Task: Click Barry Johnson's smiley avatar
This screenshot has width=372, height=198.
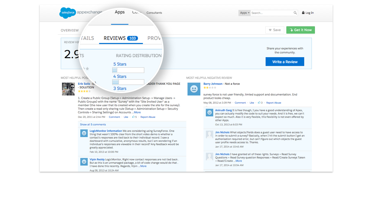Action: (x=194, y=89)
